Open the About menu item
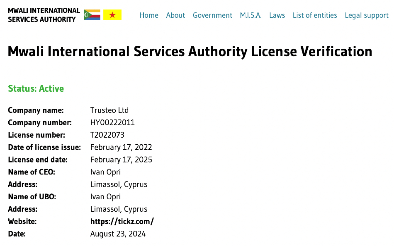 [x=175, y=15]
